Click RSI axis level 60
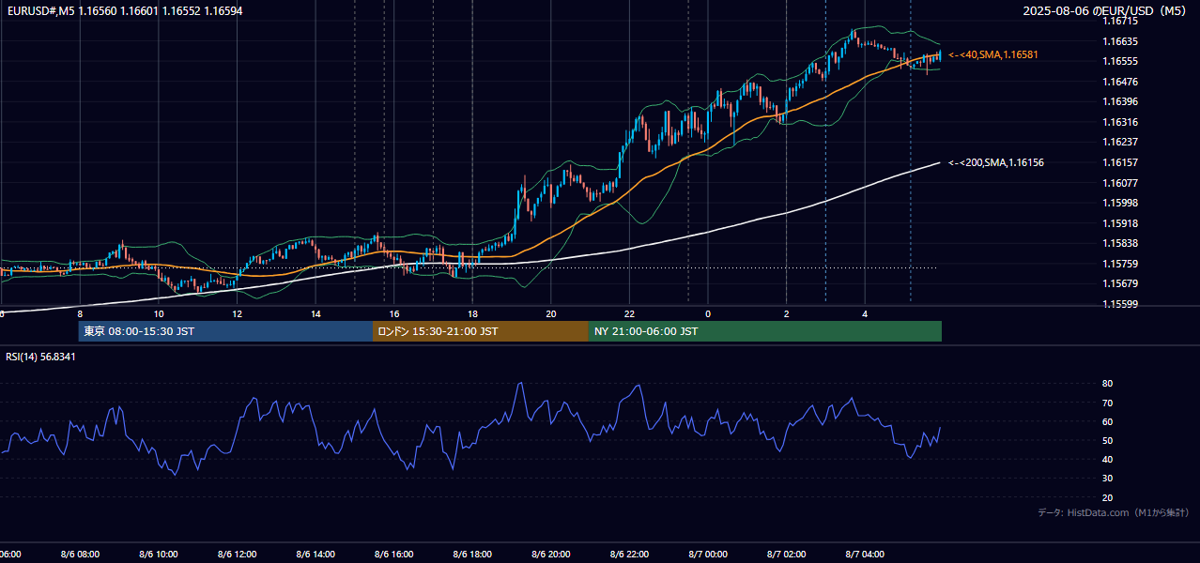Viewport: 1200px width, 563px height. click(x=1108, y=421)
